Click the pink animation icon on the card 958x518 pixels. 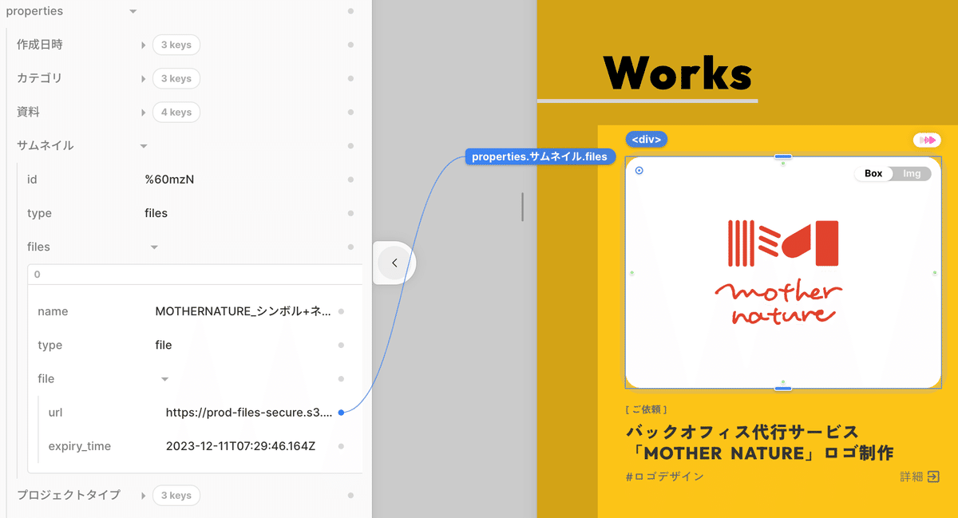click(927, 140)
